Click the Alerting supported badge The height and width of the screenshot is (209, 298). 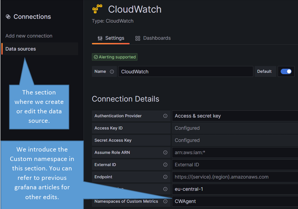coord(115,57)
